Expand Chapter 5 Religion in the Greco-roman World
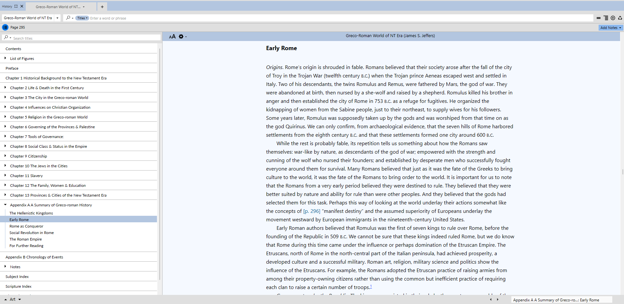 point(5,117)
